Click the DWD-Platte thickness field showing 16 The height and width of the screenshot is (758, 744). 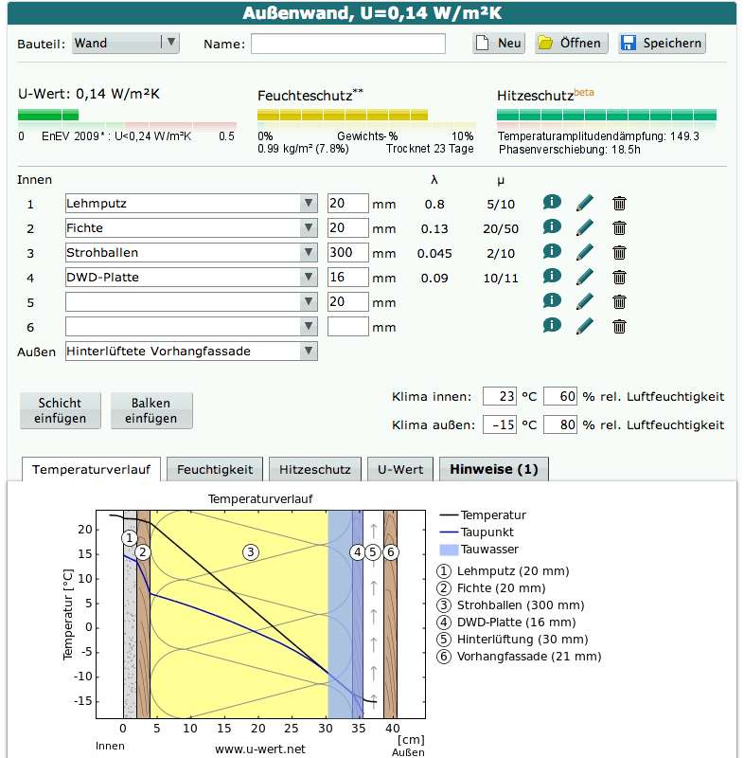pyautogui.click(x=347, y=278)
